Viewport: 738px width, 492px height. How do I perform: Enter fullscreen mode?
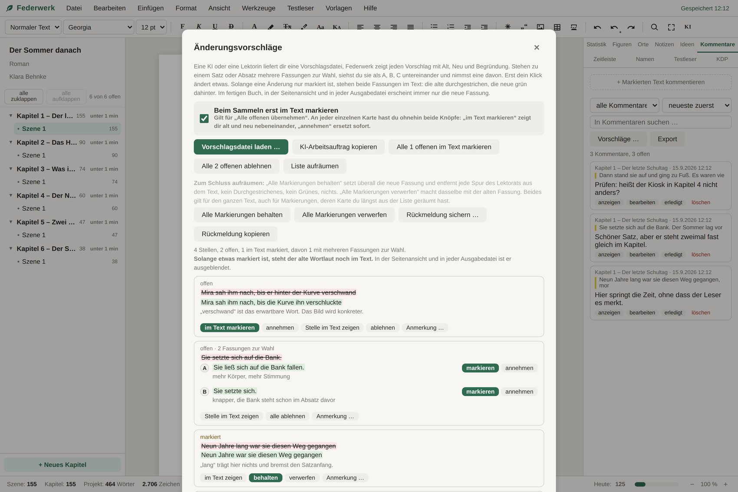[x=671, y=27]
